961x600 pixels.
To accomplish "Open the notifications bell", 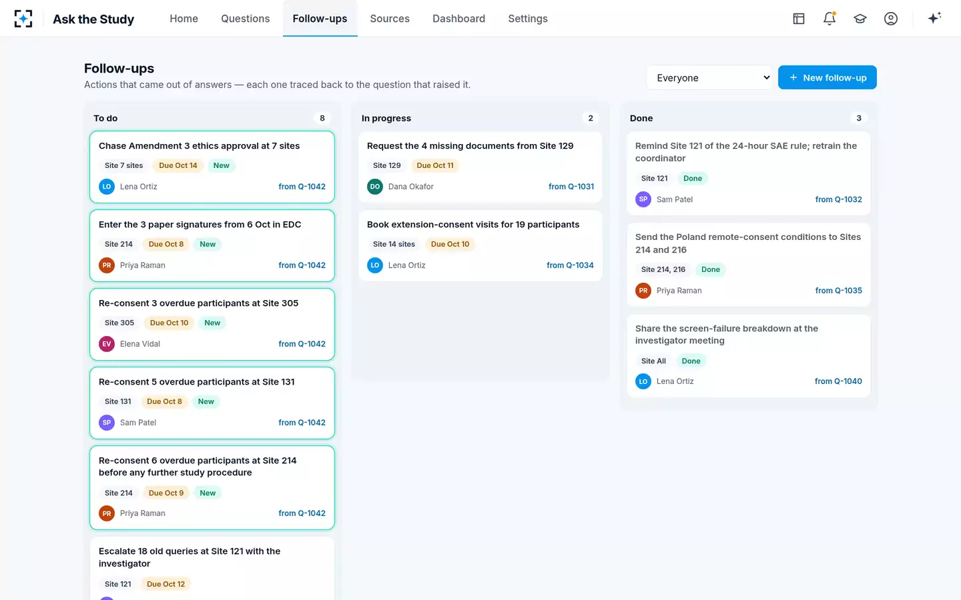I will pyautogui.click(x=830, y=19).
